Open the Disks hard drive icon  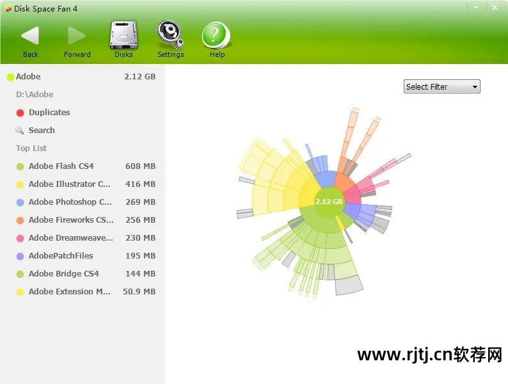click(x=123, y=35)
